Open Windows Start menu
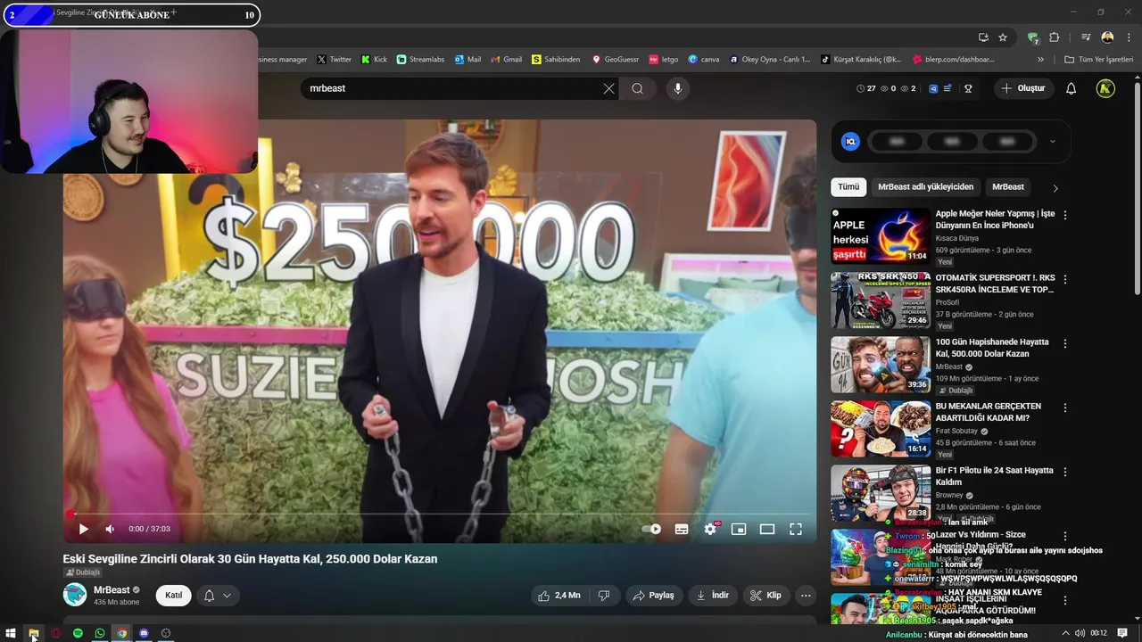Screen dimensions: 1142x642 tap(11, 633)
